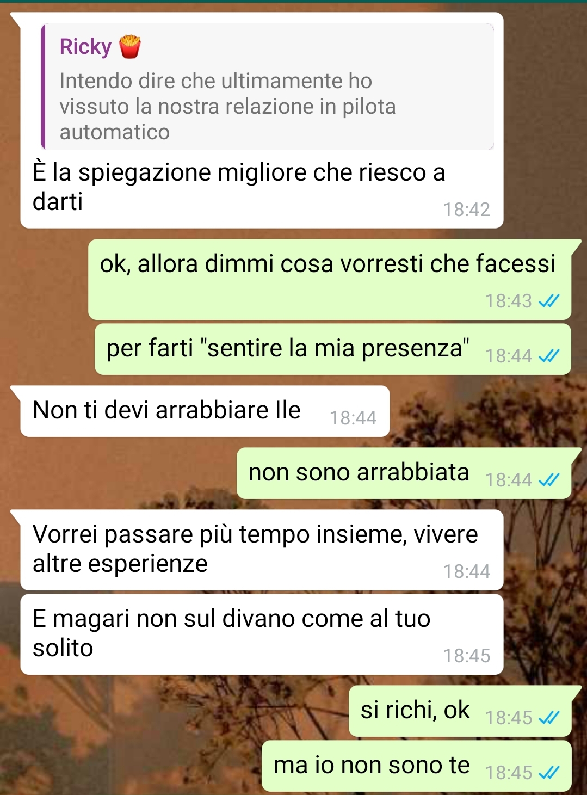This screenshot has width=587, height=795.
Task: Tap the double-check on "non sono arrabbiata"
Action: 548,480
